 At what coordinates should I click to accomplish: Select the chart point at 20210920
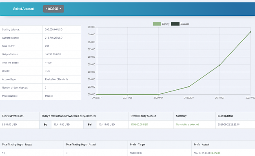pyautogui.click(x=189, y=87)
